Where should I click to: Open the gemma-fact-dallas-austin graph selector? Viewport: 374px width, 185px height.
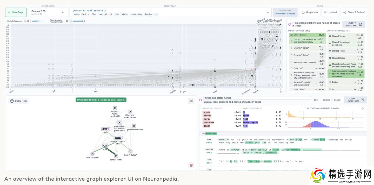pos(170,12)
